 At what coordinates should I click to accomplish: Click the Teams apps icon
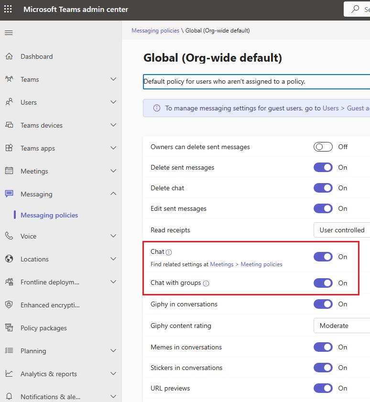tap(9, 148)
